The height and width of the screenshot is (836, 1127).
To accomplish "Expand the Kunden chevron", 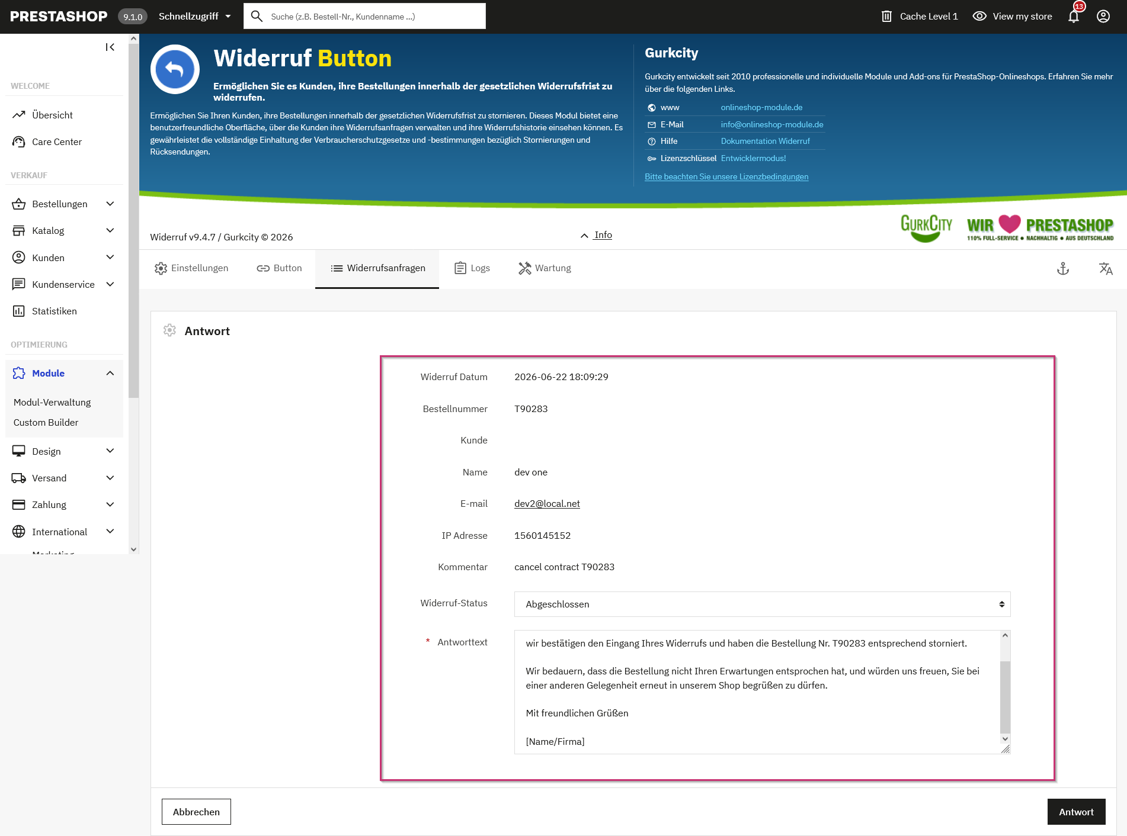I will [x=110, y=258].
